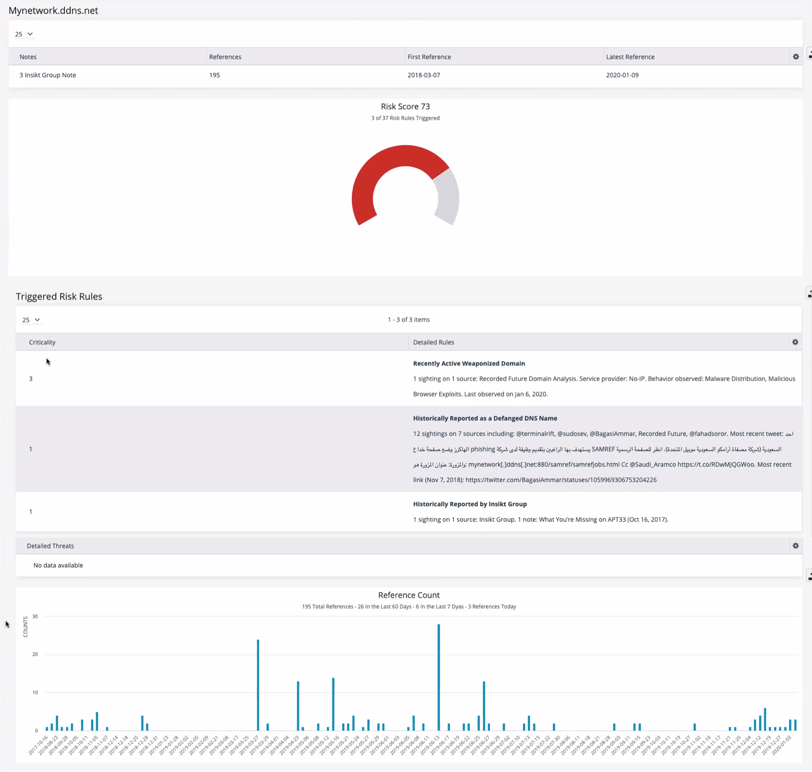Expand Triggered Risk Rules 25 rows dropdown
This screenshot has width=812, height=772.
(x=31, y=320)
